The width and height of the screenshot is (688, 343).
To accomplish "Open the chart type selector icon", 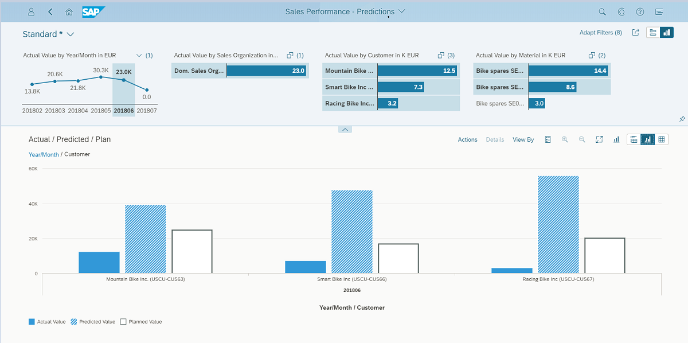I will (x=616, y=139).
